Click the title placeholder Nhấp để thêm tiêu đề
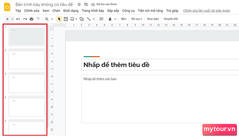The image size is (239, 138). [x=160, y=65]
